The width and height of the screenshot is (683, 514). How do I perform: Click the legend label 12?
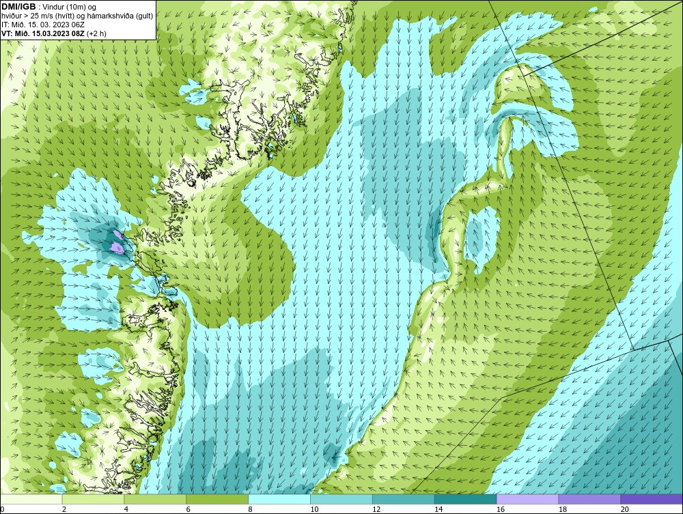pos(376,509)
